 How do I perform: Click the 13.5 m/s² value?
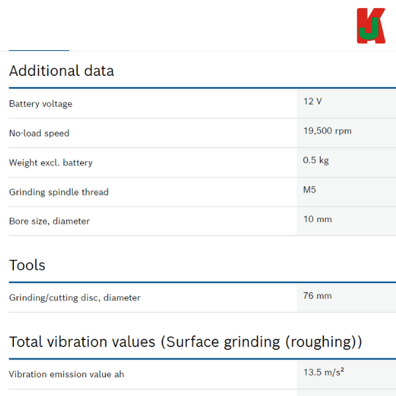click(x=323, y=372)
